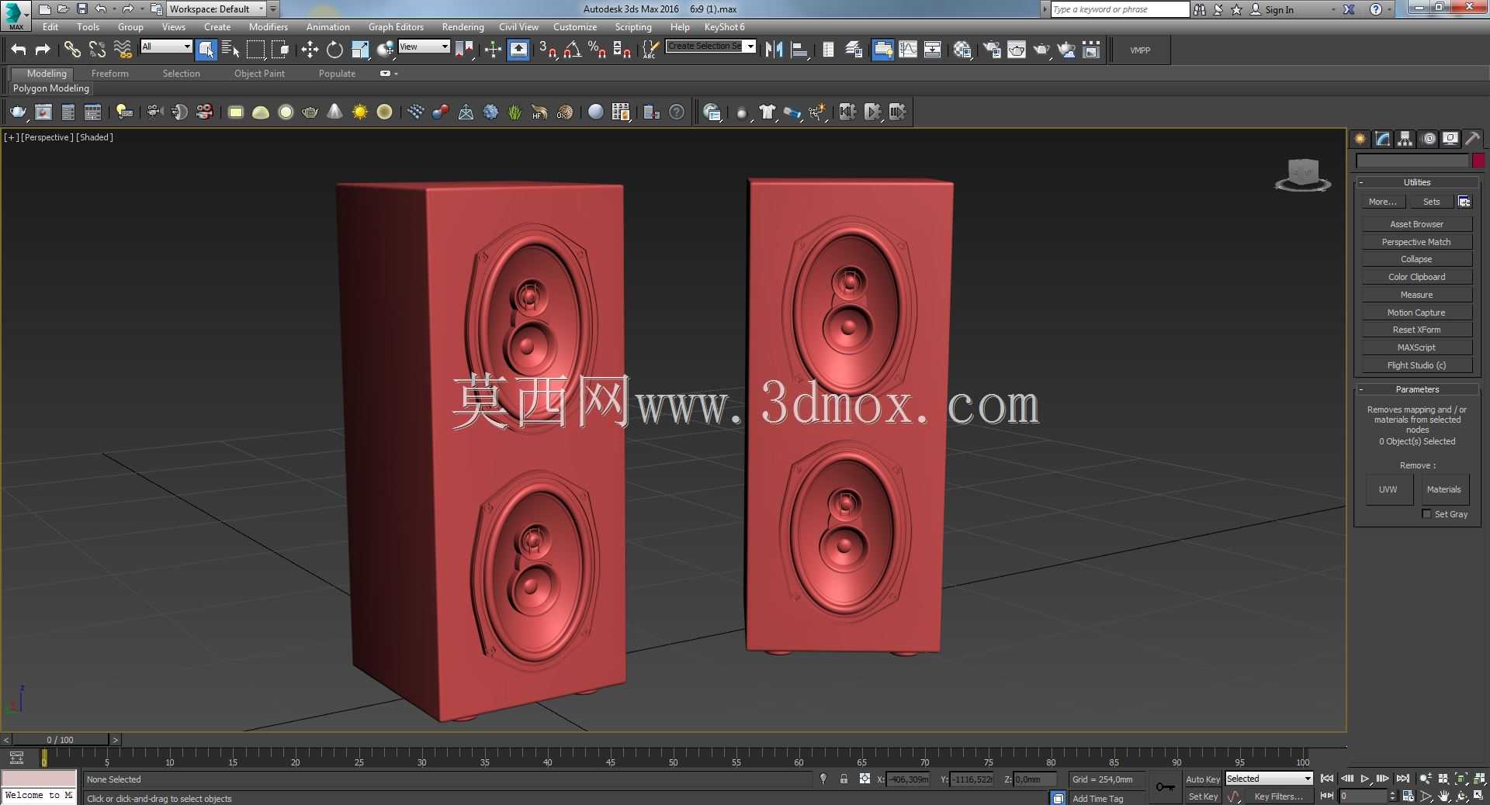The height and width of the screenshot is (805, 1490).
Task: Open the Rendering menu
Action: pos(463,27)
